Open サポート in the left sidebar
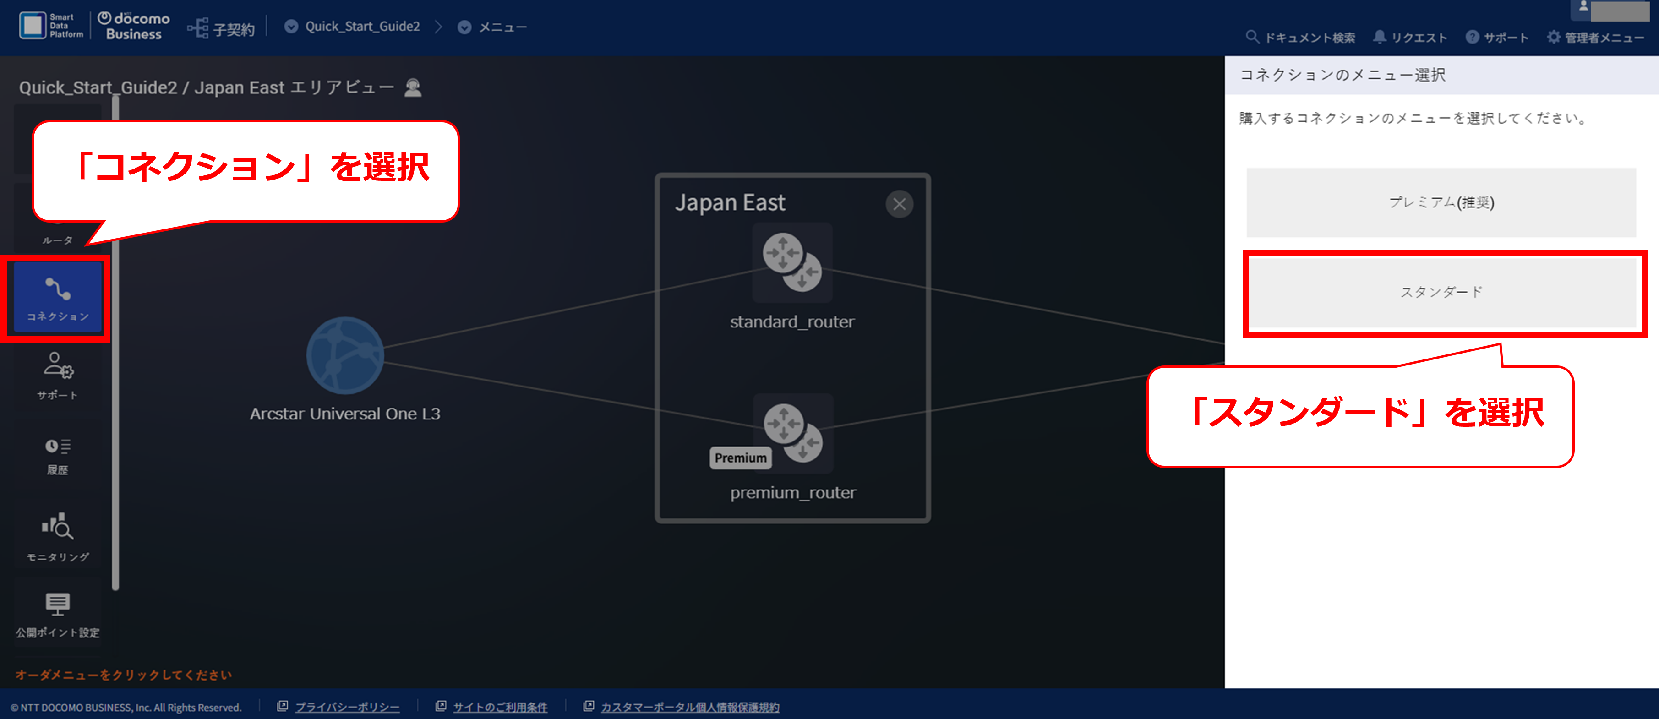Image resolution: width=1659 pixels, height=719 pixels. tap(57, 376)
